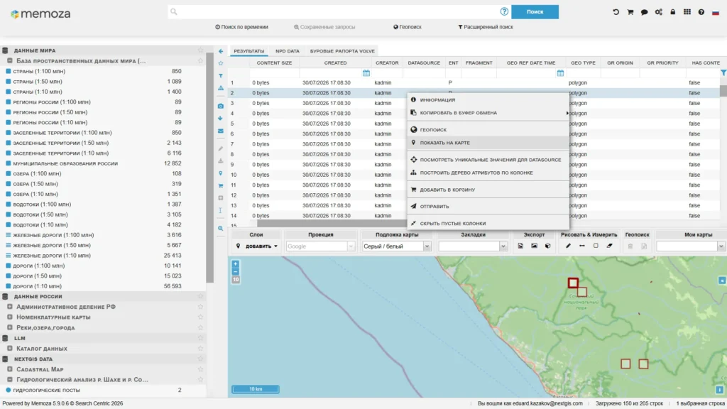Screen dimensions: 727x409
Task: Toggle layer водотоки (1:10 млн)
Action: tap(9, 225)
